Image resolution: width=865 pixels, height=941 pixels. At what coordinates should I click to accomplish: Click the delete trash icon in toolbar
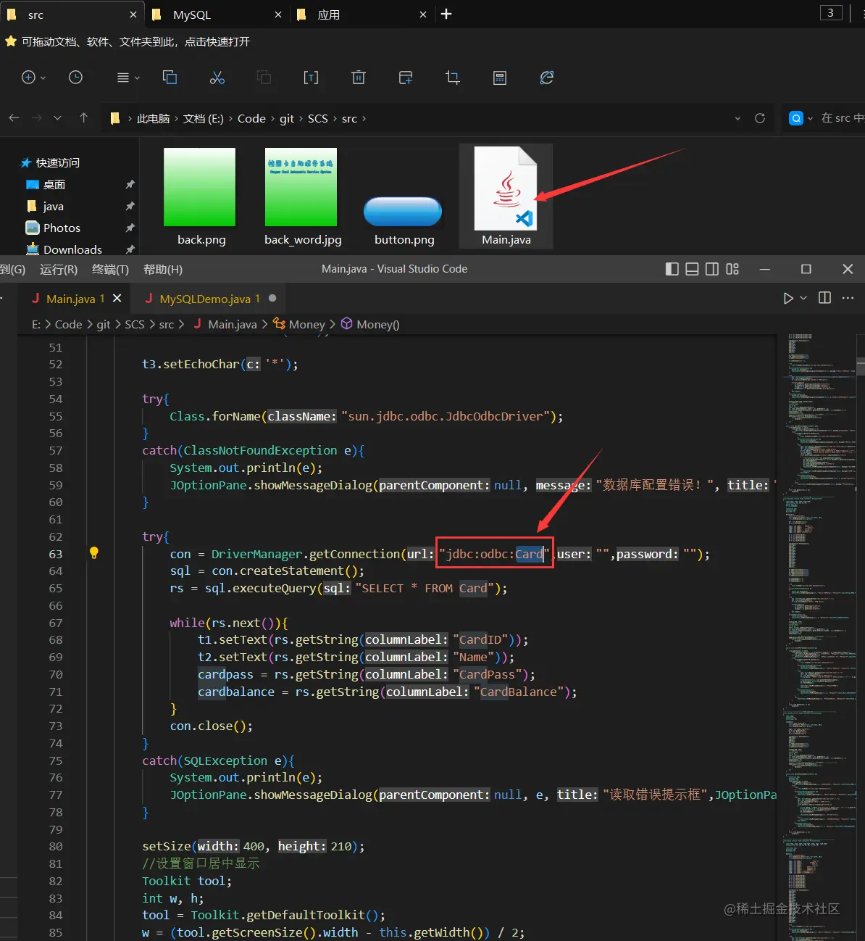[x=358, y=78]
